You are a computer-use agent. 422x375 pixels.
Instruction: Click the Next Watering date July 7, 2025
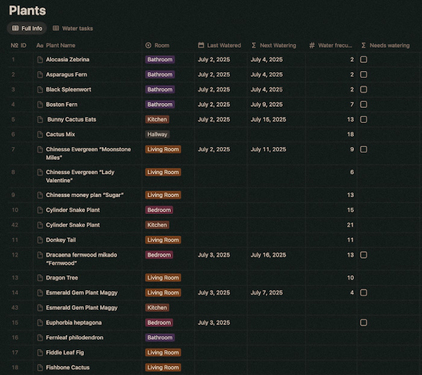266,292
